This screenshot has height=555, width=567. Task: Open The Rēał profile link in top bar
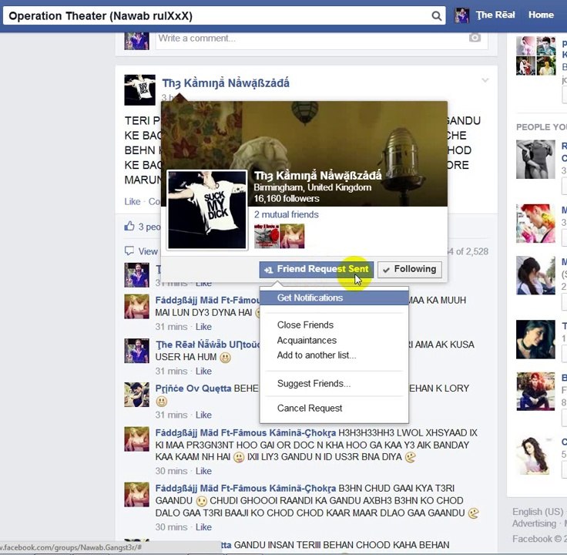pos(495,15)
